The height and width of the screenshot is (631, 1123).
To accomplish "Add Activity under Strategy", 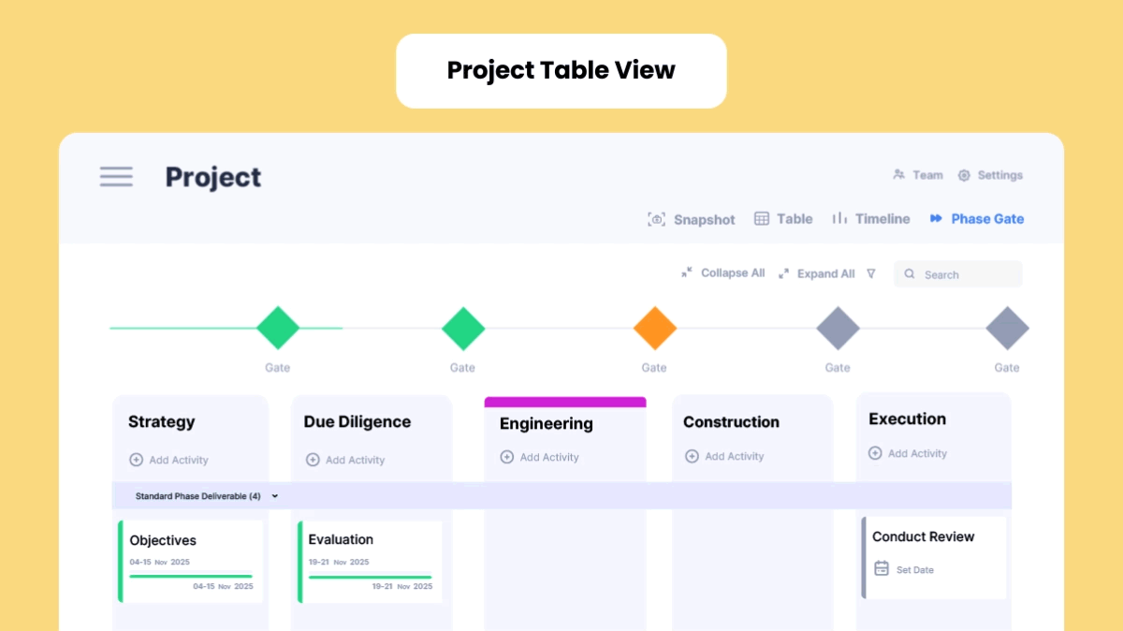I will pyautogui.click(x=169, y=460).
